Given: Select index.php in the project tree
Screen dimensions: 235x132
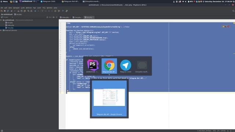Looking at the screenshot, I should (x=10, y=25).
